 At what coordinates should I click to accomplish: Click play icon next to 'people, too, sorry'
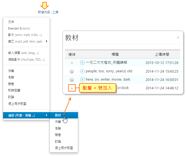(82, 71)
